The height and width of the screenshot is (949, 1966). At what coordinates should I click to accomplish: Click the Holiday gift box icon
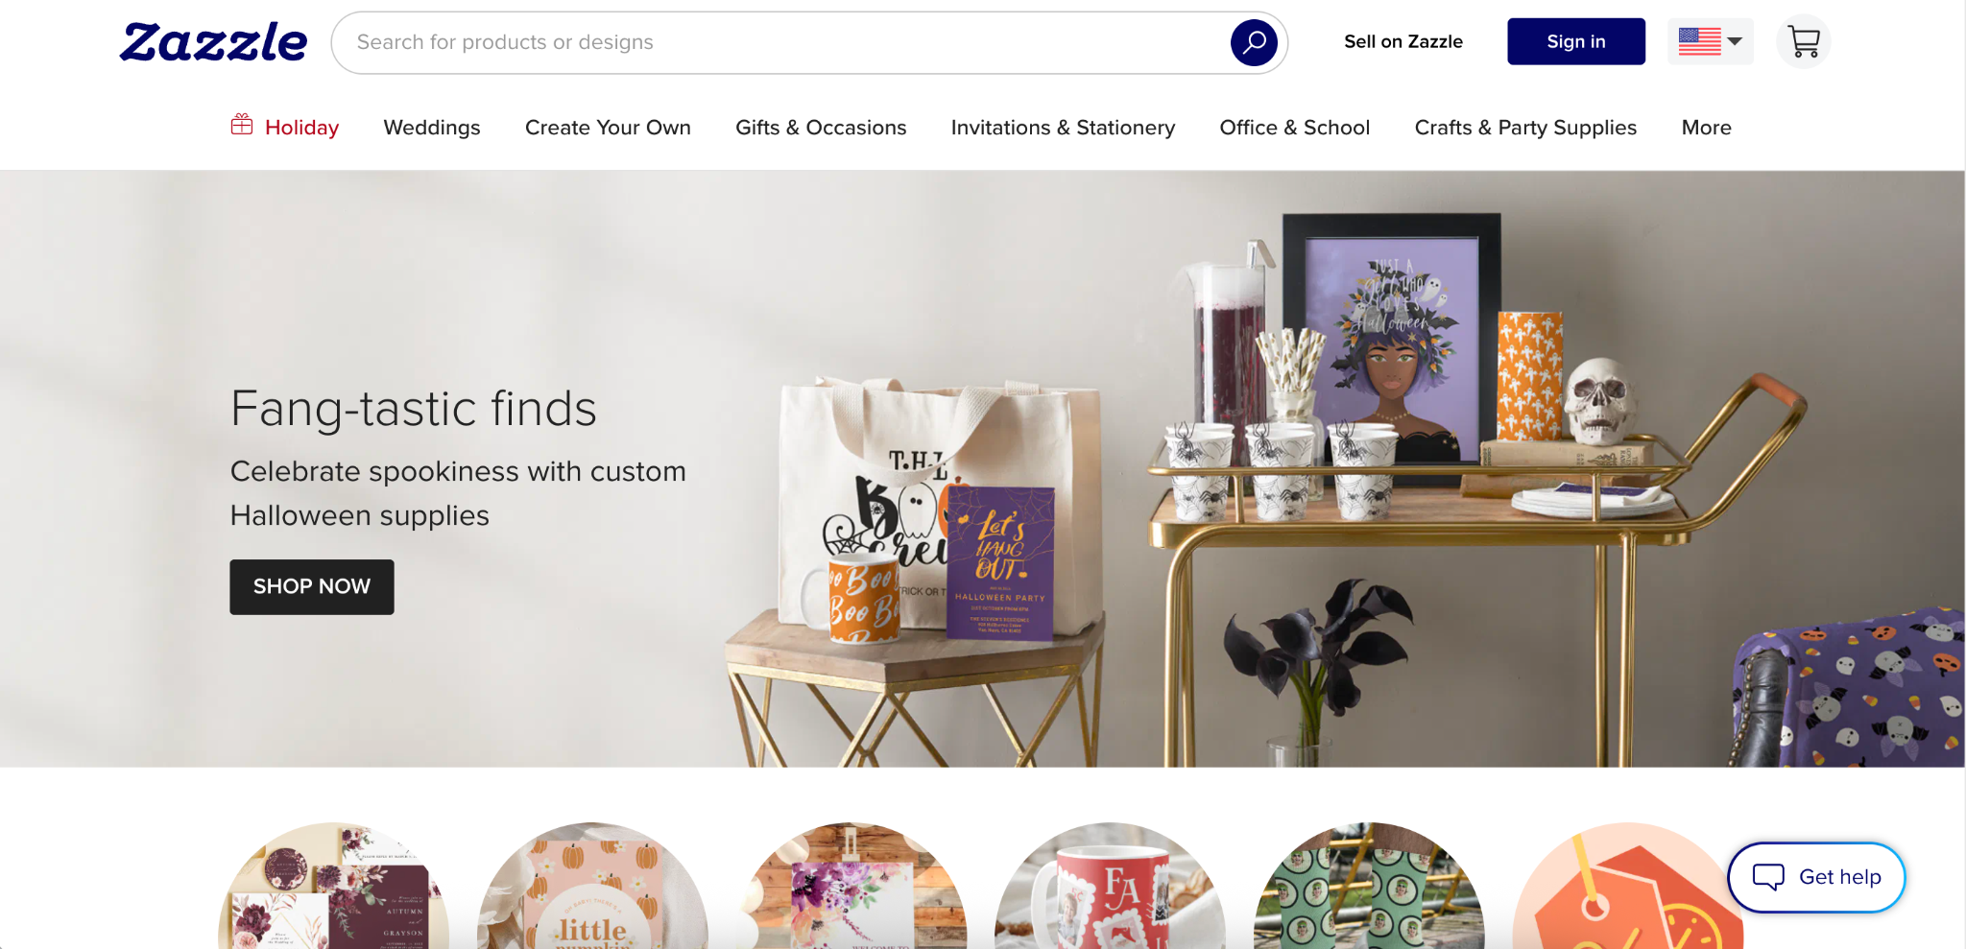[242, 125]
